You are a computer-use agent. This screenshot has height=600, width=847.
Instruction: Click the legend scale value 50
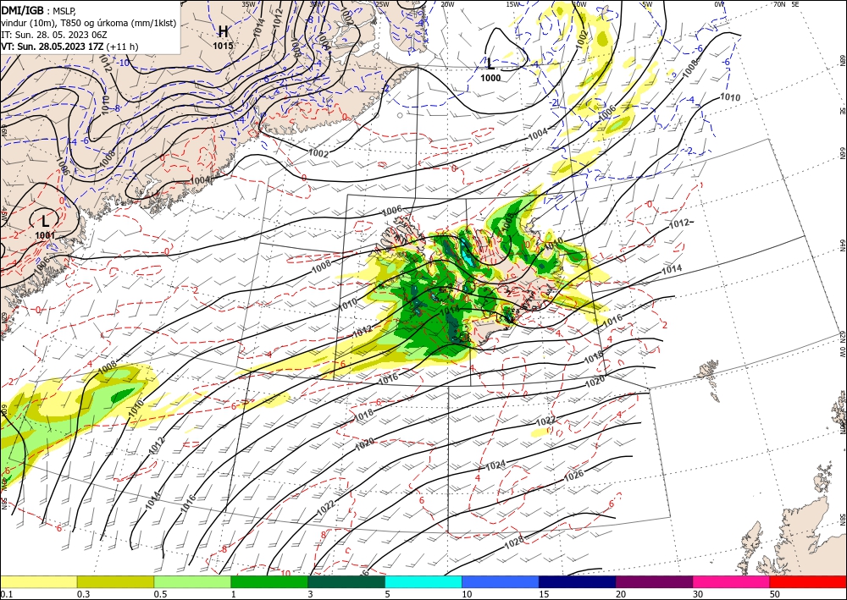[x=775, y=594]
